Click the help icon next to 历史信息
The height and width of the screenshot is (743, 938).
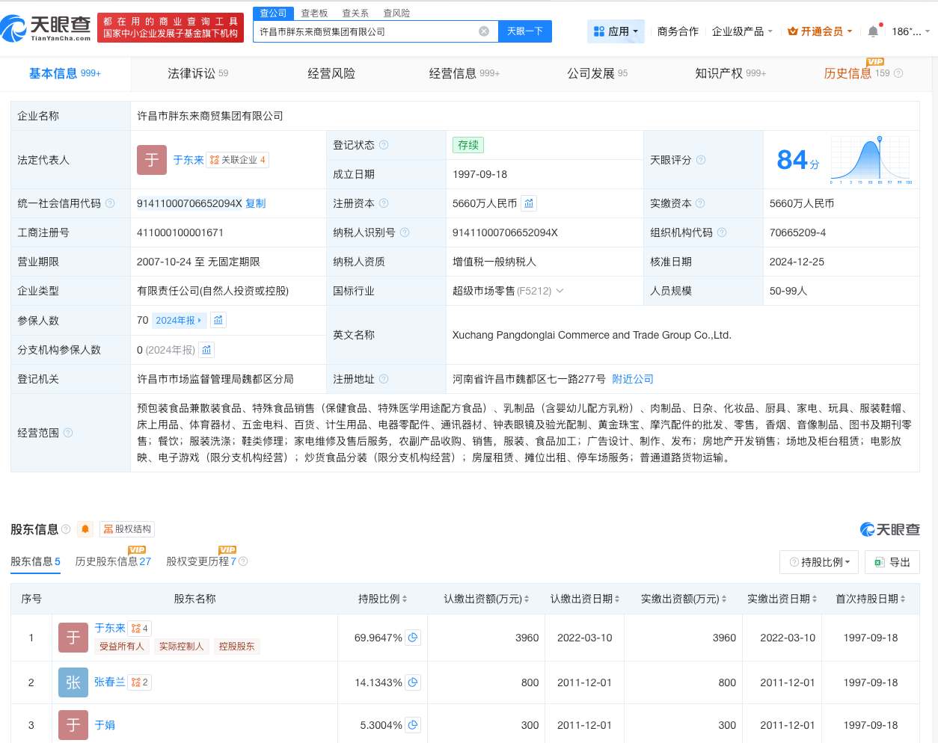pos(898,73)
